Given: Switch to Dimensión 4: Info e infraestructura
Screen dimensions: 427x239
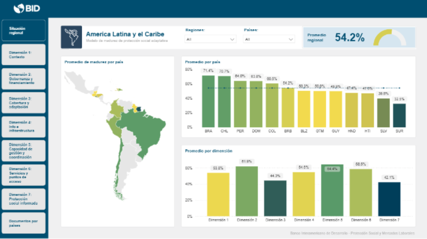Looking at the screenshot, I should 23,127.
